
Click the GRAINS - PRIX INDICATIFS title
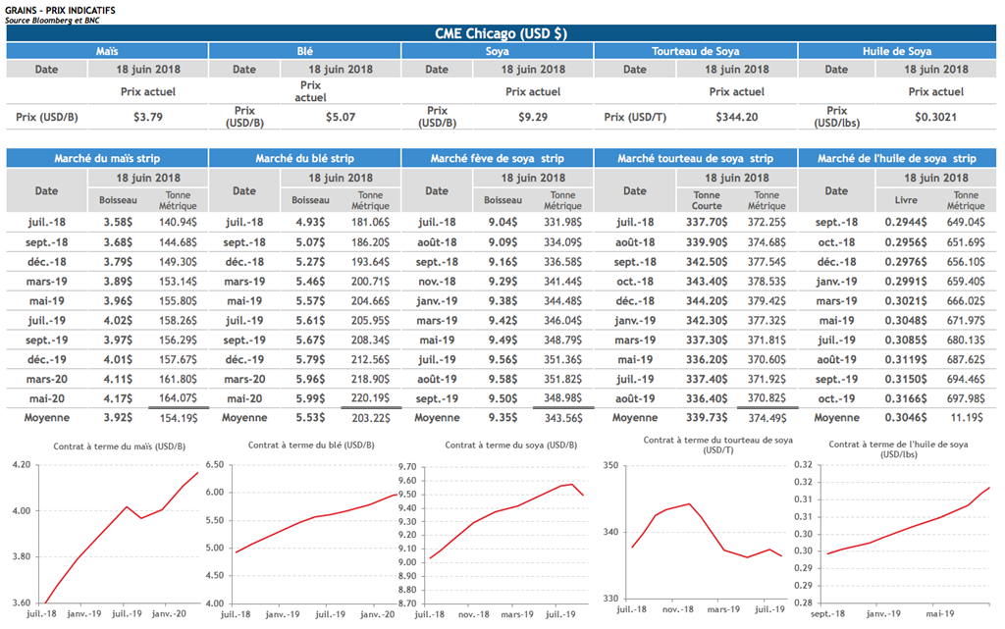click(x=60, y=9)
